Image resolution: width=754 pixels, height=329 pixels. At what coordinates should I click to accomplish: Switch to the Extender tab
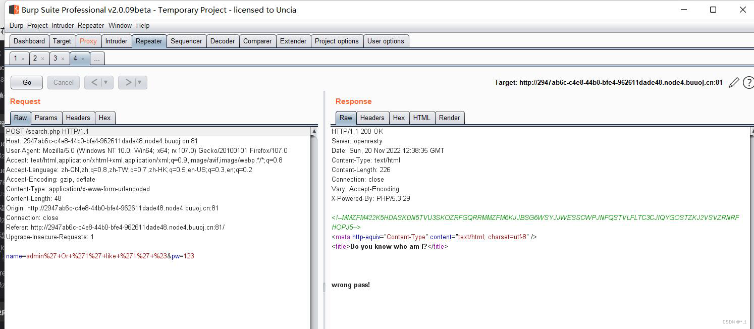pos(293,41)
